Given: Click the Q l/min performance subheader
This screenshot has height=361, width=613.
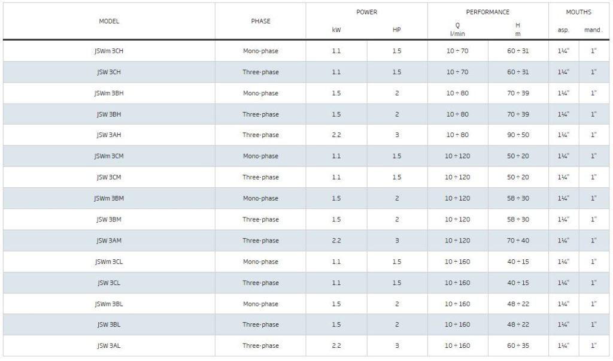Looking at the screenshot, I should point(457,29).
